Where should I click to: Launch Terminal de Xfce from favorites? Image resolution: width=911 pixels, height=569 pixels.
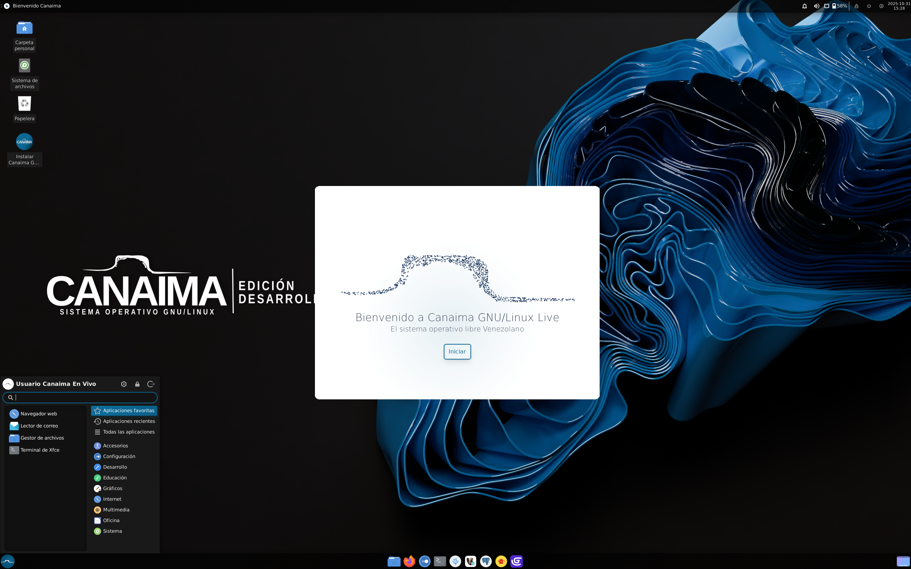click(46, 450)
